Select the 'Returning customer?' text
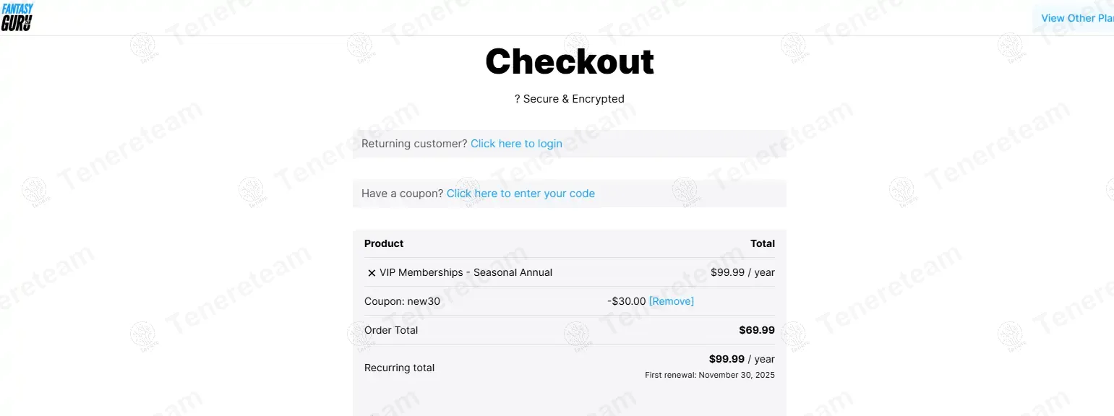 click(414, 144)
